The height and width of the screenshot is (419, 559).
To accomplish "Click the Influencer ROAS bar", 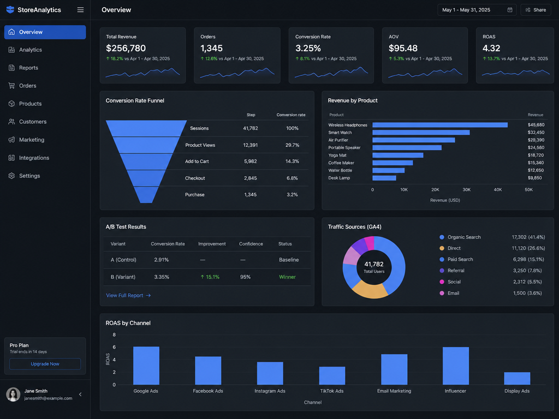I will 456,366.
